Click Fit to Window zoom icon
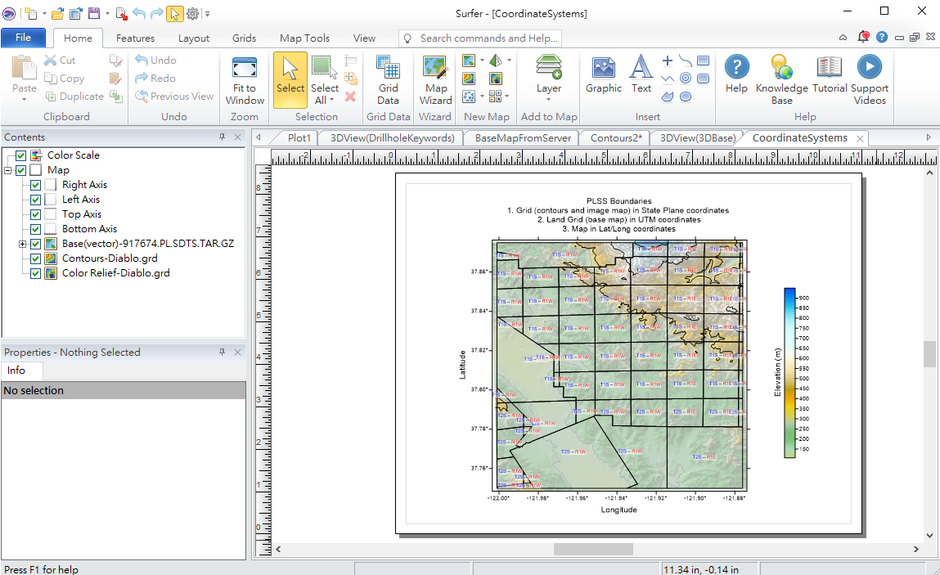Screen dimensions: 940x575 [245, 80]
